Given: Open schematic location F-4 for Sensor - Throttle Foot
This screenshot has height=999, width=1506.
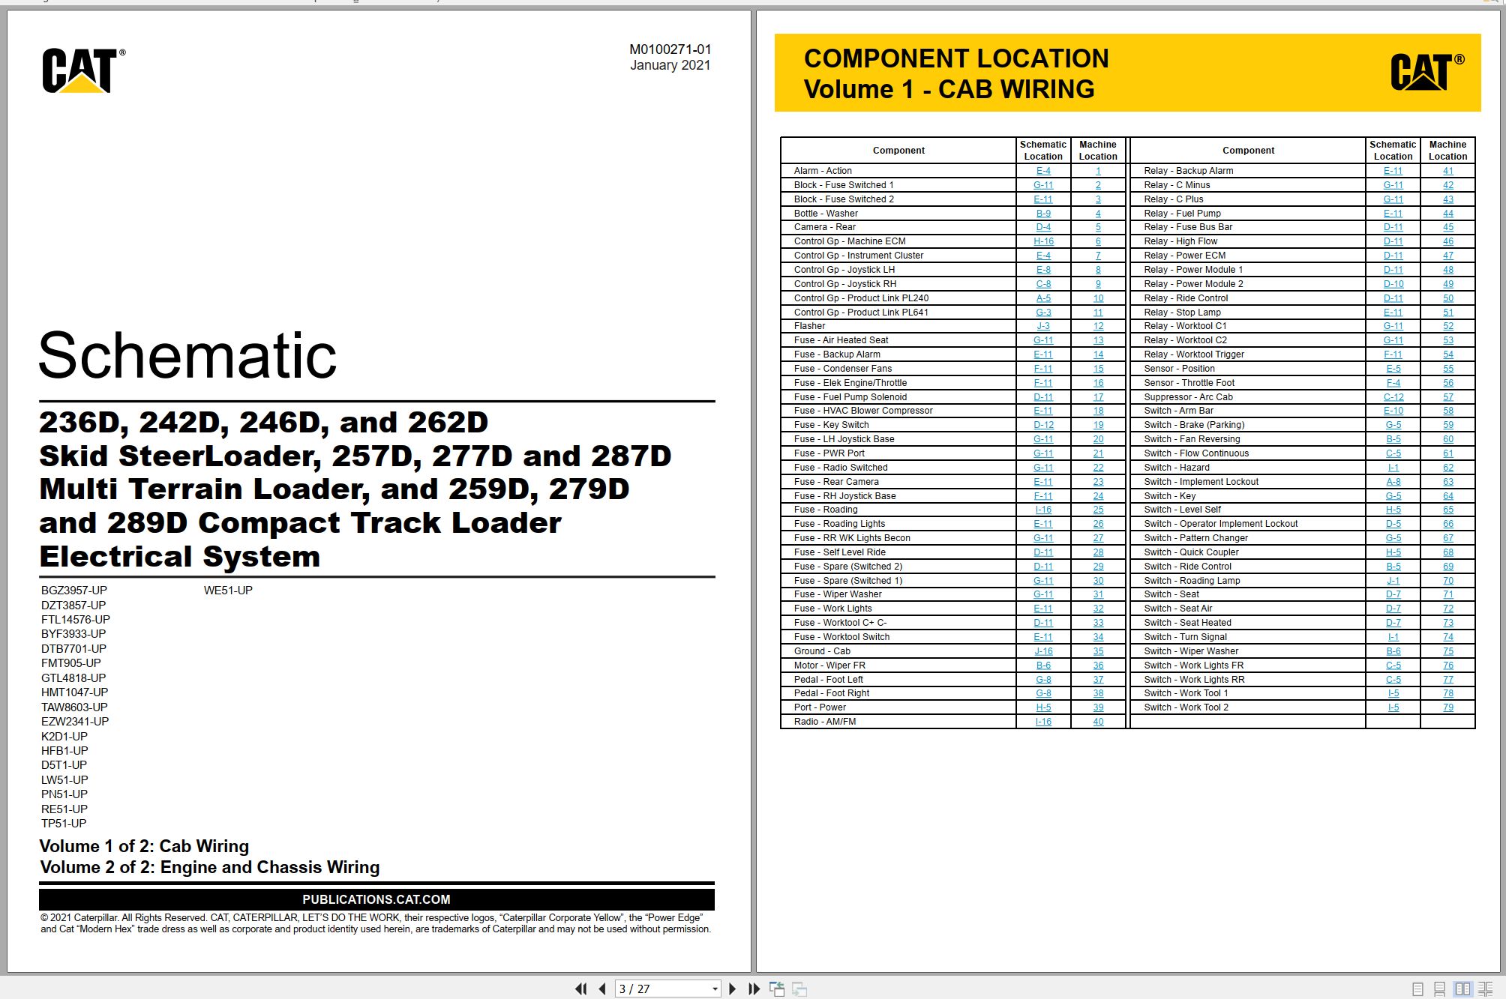Looking at the screenshot, I should coord(1393,383).
